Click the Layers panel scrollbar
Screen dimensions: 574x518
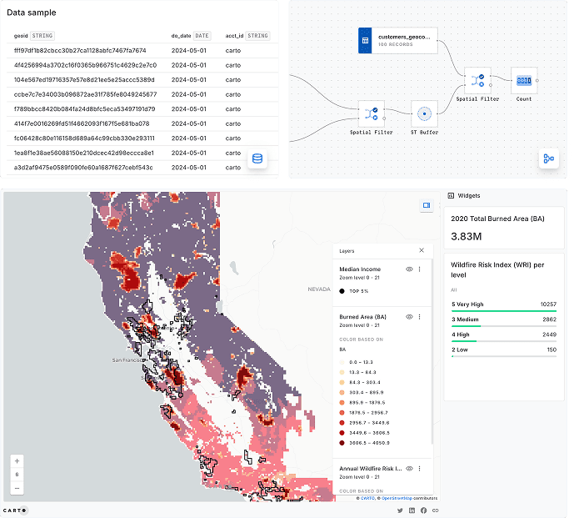pos(432,351)
